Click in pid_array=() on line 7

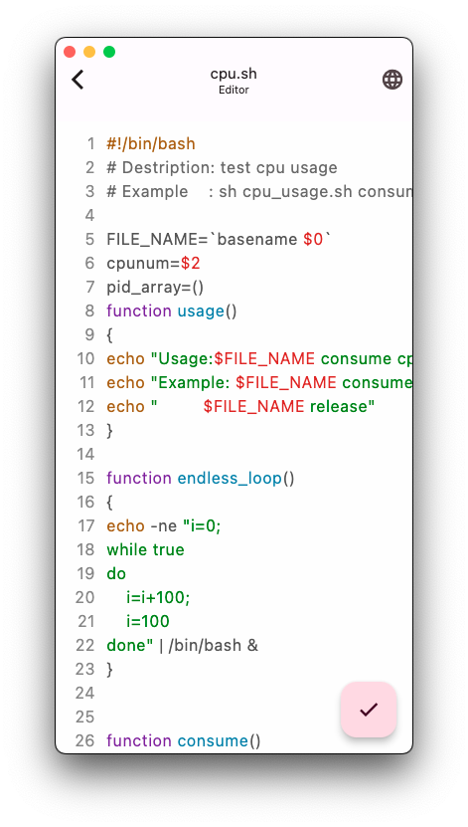point(155,287)
